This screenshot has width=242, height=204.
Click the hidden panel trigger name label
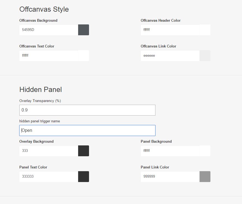pyautogui.click(x=40, y=121)
